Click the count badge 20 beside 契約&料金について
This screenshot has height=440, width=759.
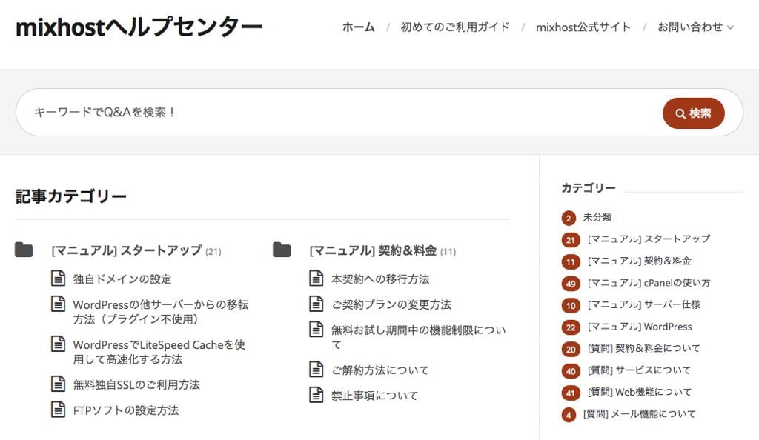click(571, 350)
